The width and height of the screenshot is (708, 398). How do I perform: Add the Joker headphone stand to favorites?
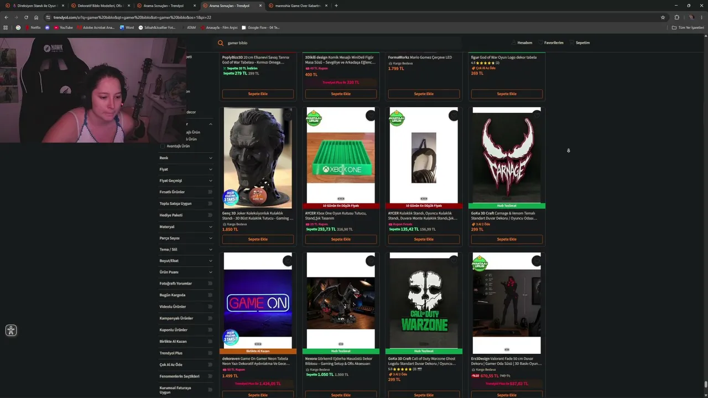coord(288,115)
